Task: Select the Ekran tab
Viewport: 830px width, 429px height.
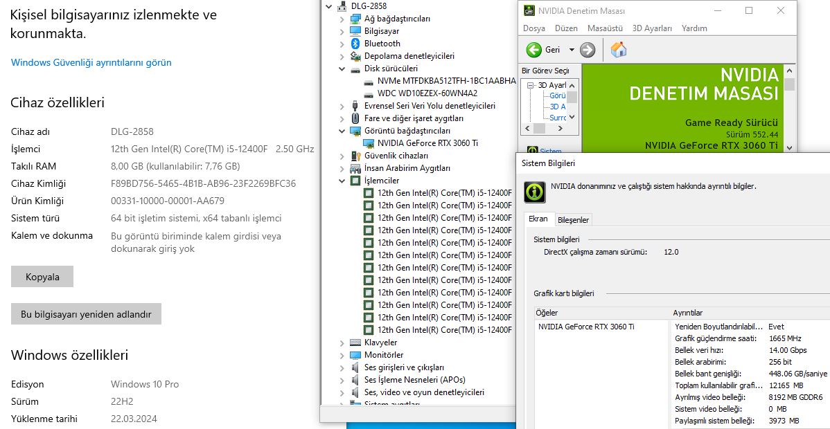Action: 538,219
